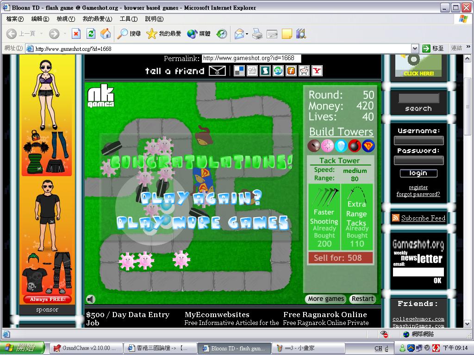Open the Mail button dropdown arrow
This screenshot has height=355, width=474.
tap(247, 34)
